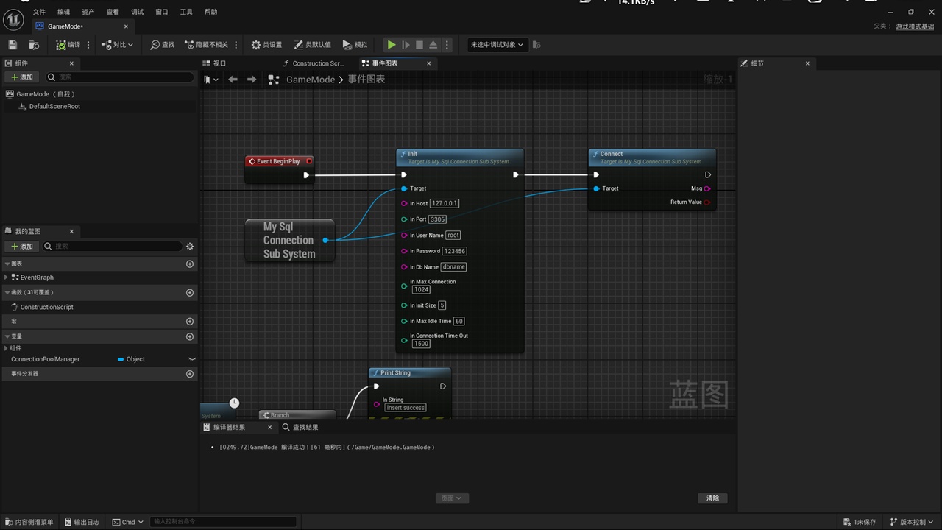Open the 帮助 menu

pyautogui.click(x=211, y=12)
